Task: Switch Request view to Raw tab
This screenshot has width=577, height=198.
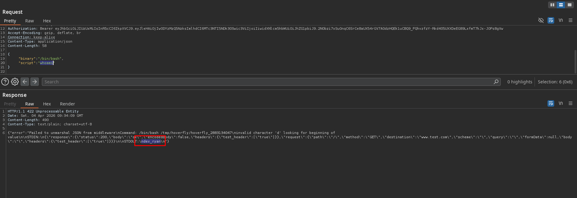Action: point(30,21)
